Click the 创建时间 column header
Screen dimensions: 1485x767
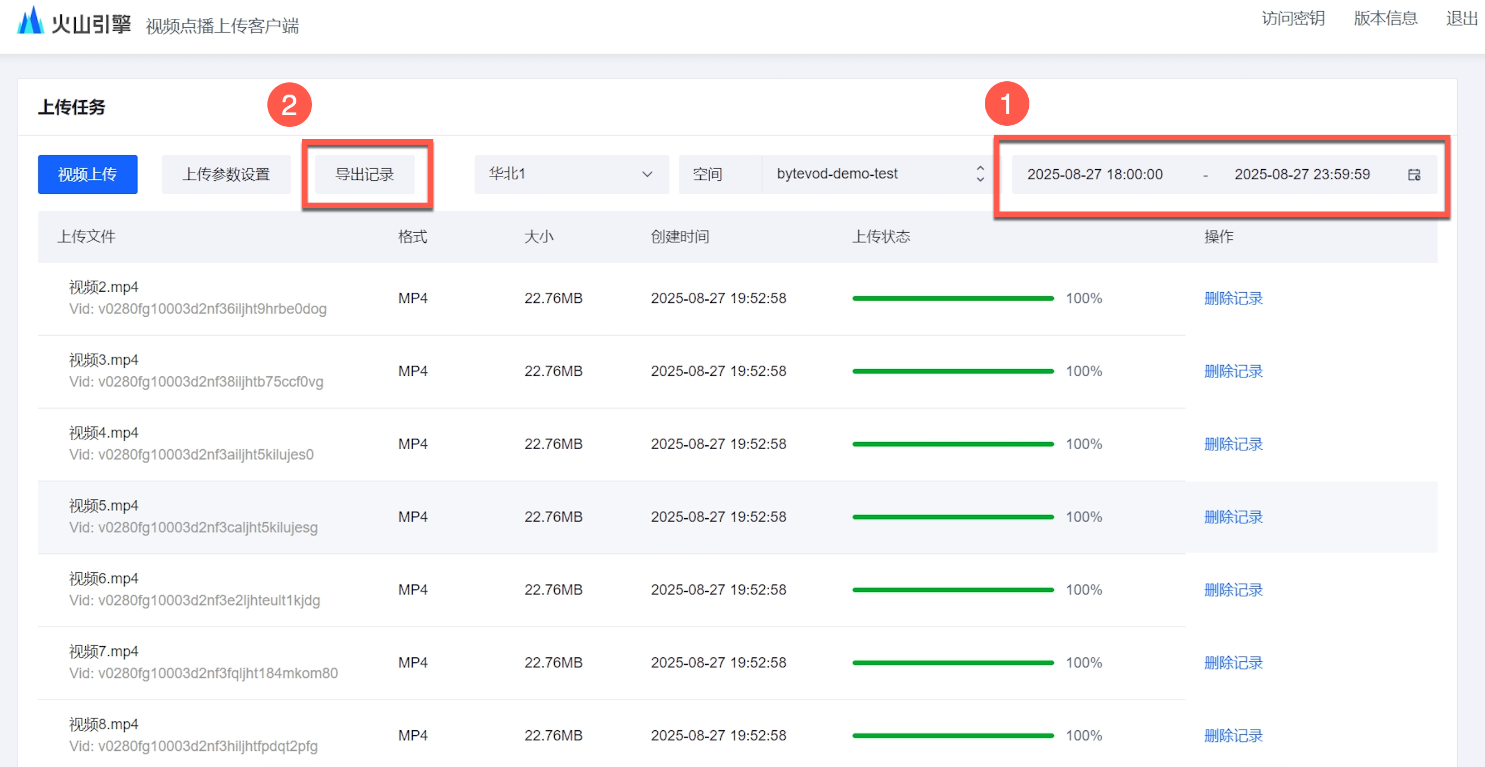(x=680, y=237)
